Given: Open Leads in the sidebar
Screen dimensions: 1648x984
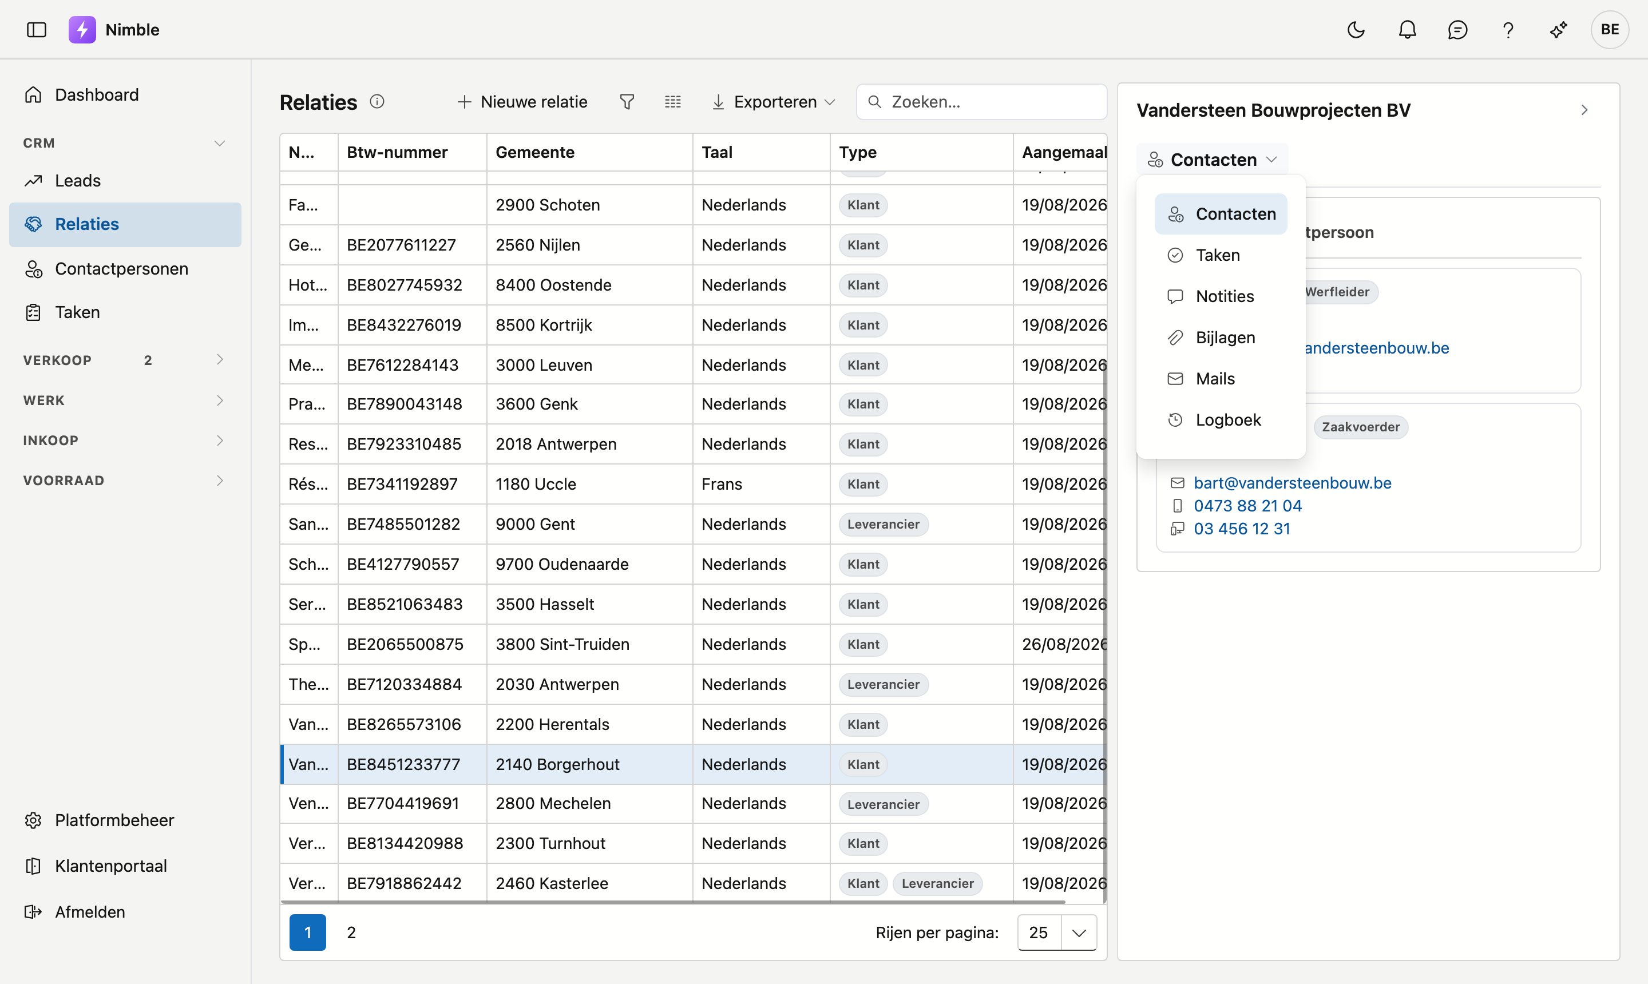Looking at the screenshot, I should tap(125, 180).
